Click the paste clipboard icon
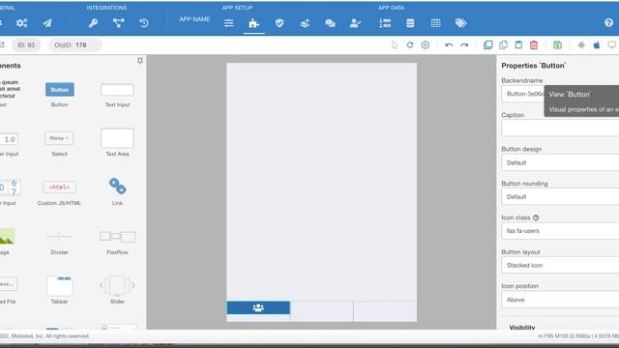Screen dimensions: 619x348 tap(518, 45)
